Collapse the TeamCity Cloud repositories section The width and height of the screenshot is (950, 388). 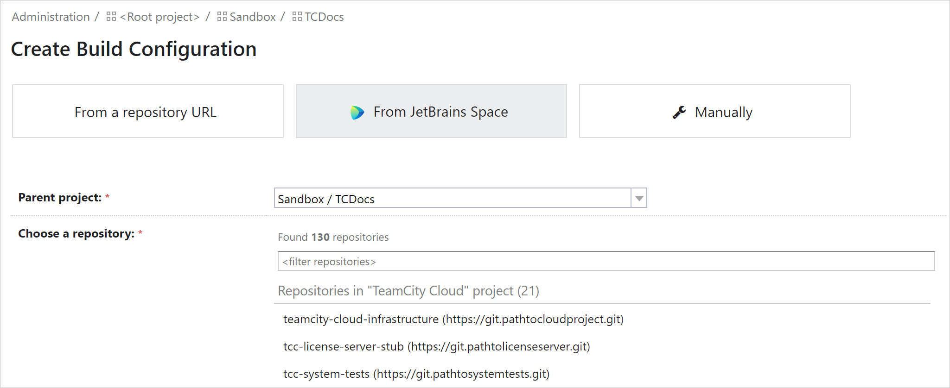tap(408, 291)
